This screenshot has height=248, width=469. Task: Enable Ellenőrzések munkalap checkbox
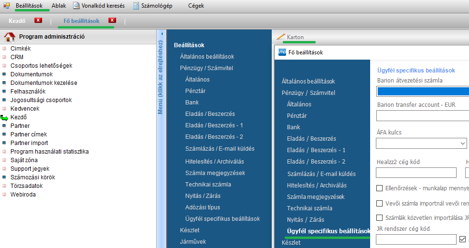click(x=380, y=188)
